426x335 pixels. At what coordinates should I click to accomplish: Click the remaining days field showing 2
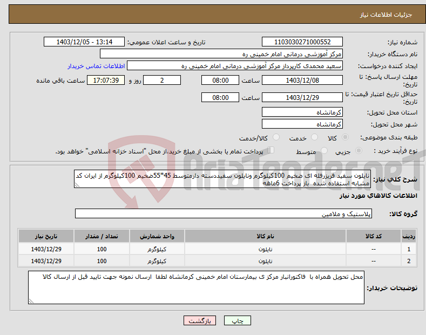point(162,80)
